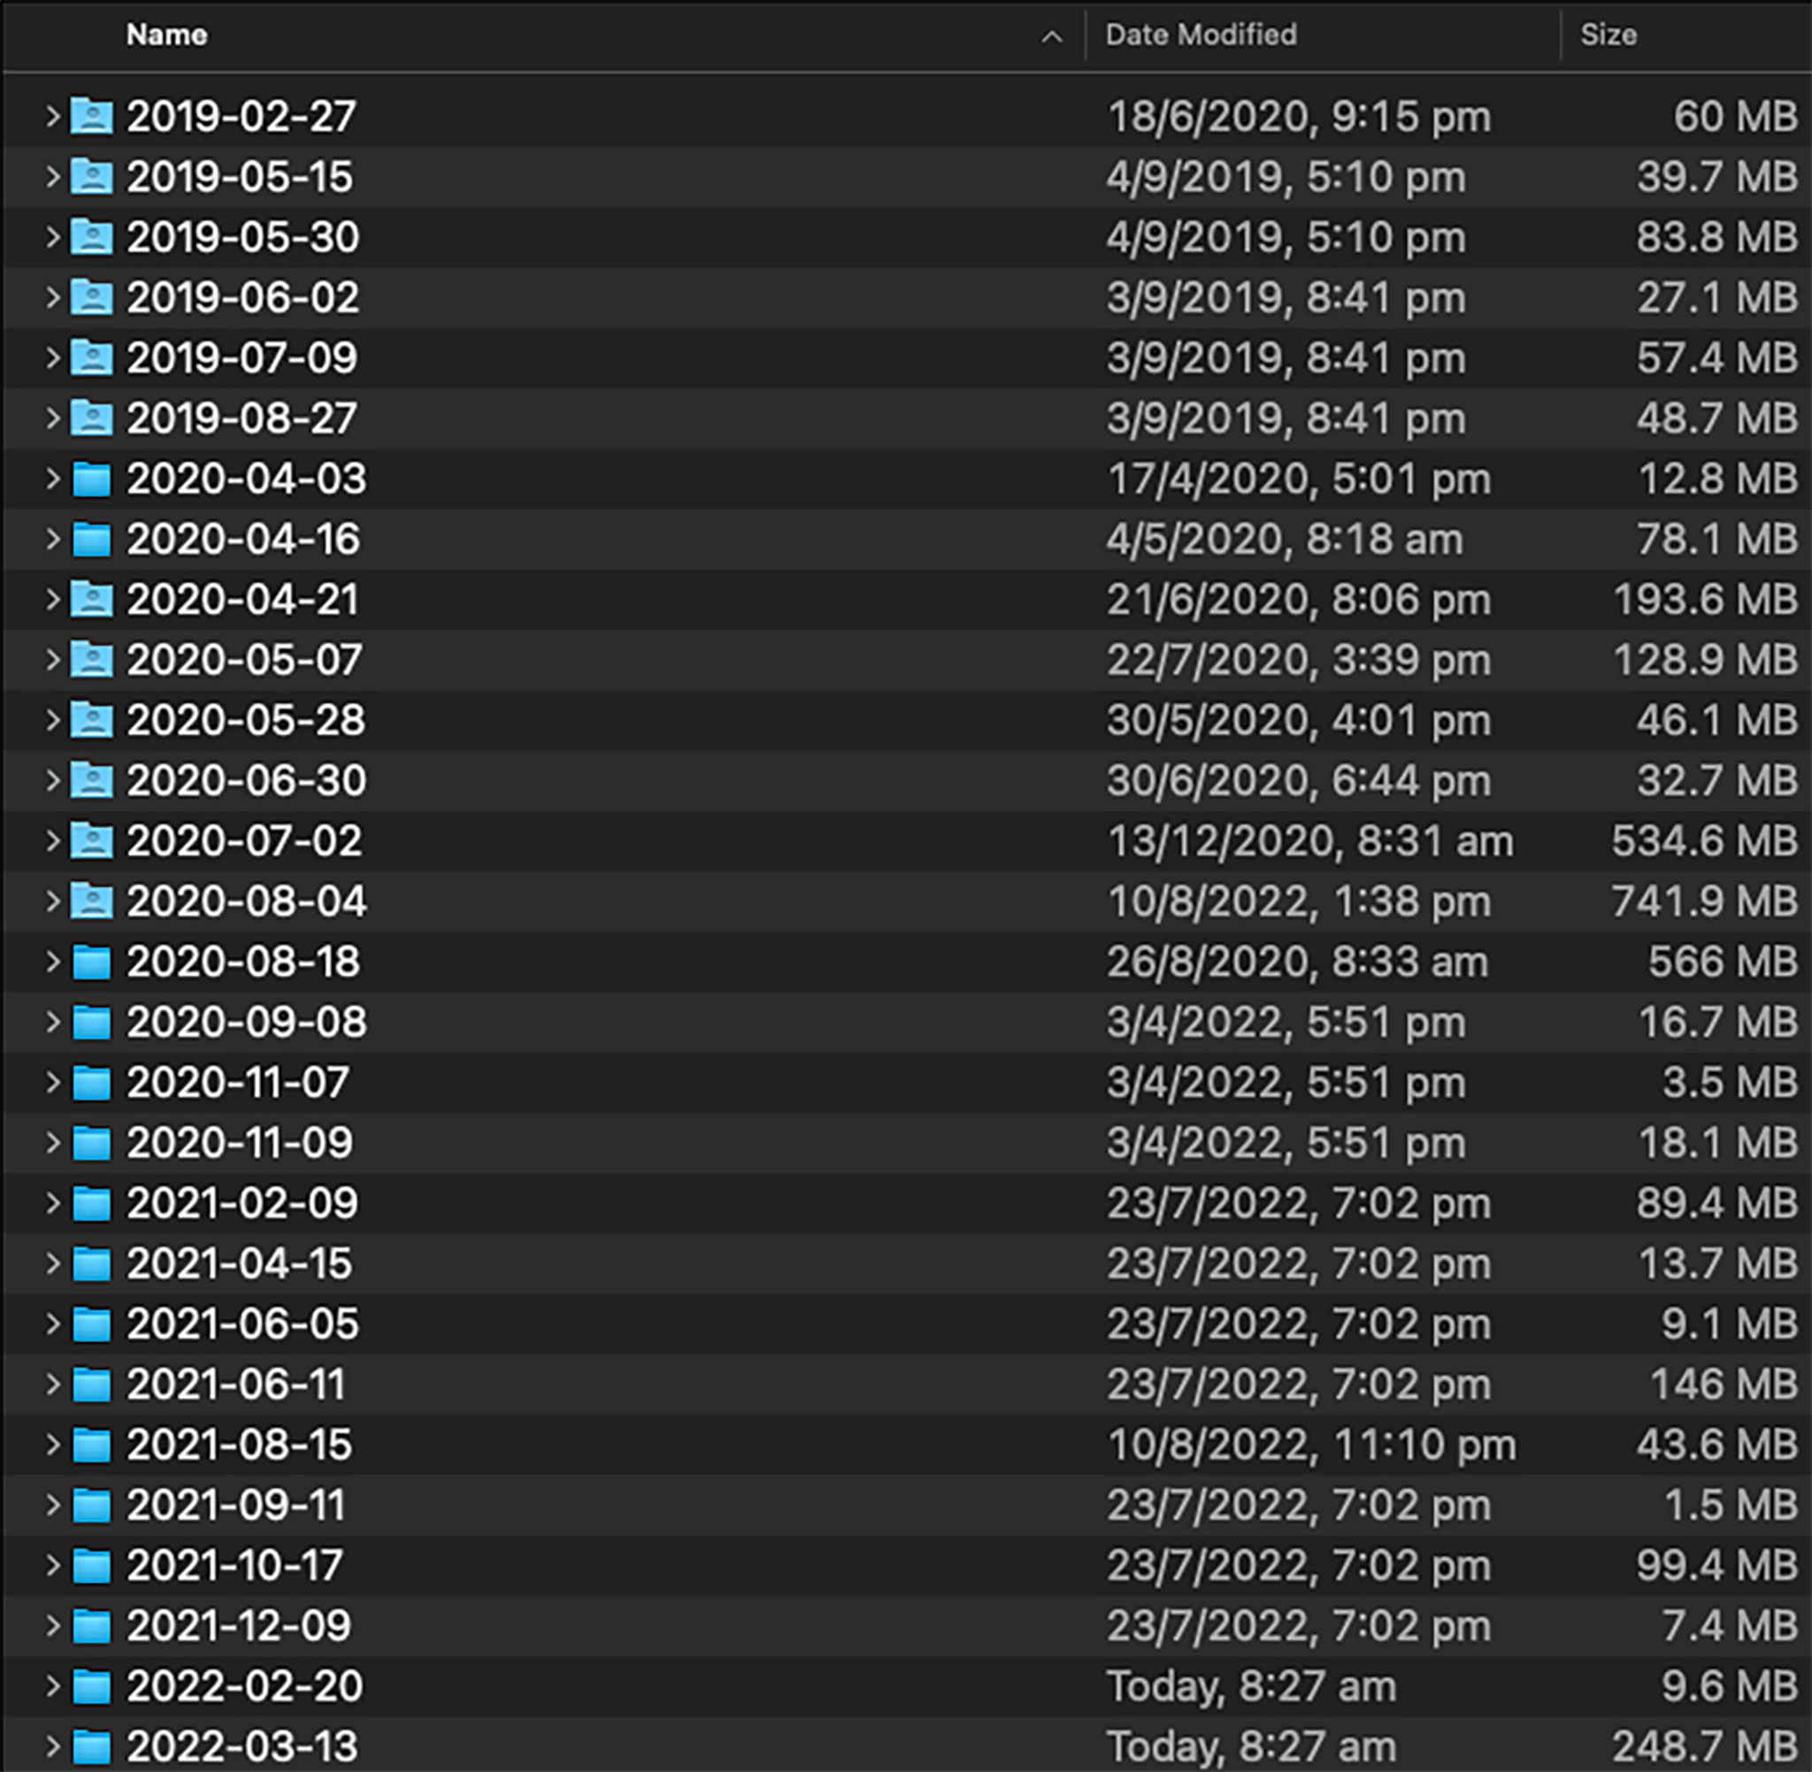Click the 2021-02-09 folder icon
The height and width of the screenshot is (1772, 1812).
tap(92, 1203)
